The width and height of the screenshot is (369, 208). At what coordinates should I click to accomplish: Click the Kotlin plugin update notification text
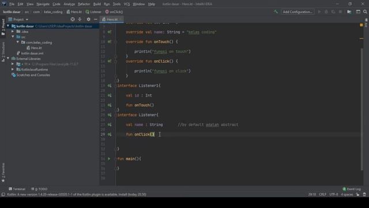pos(77,195)
